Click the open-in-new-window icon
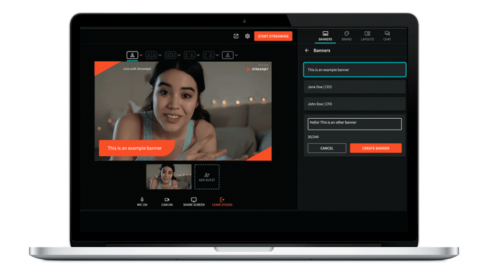Image resolution: width=489 pixels, height=275 pixels. pos(236,37)
